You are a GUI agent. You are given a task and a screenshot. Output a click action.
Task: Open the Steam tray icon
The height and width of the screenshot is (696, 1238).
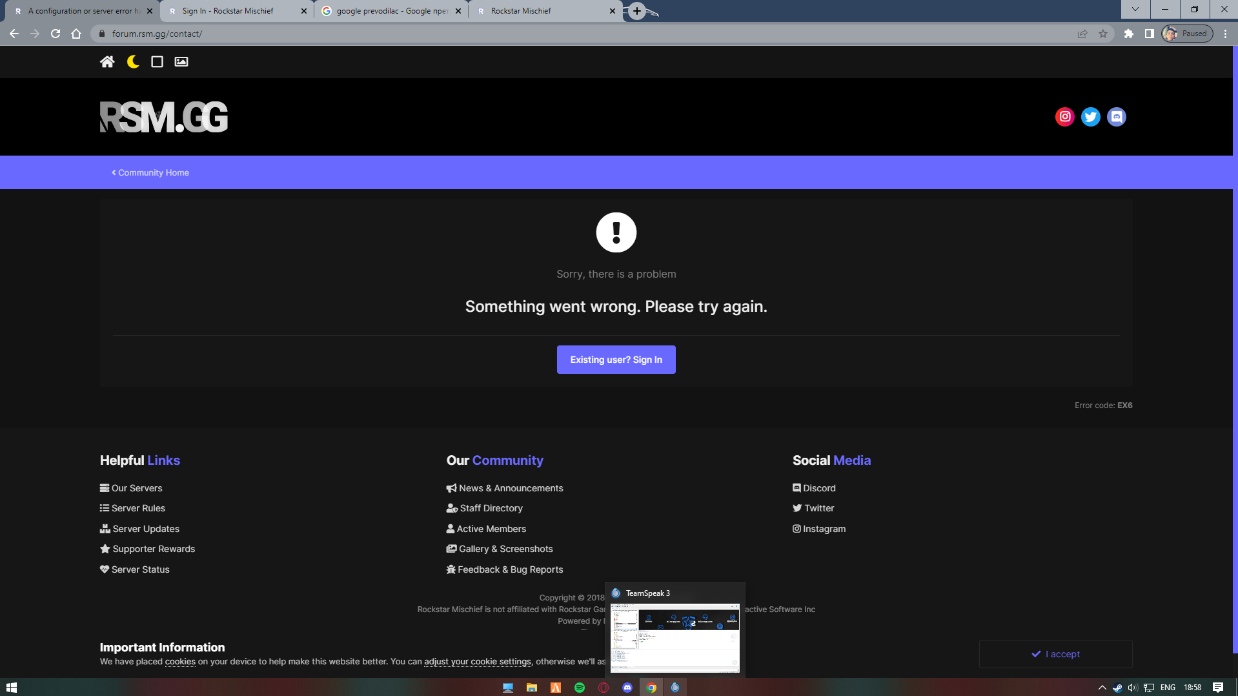point(1117,688)
